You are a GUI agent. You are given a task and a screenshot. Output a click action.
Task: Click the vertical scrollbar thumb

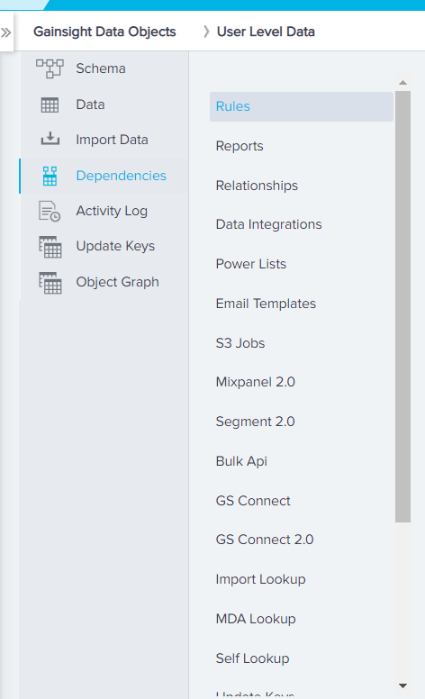(402, 306)
